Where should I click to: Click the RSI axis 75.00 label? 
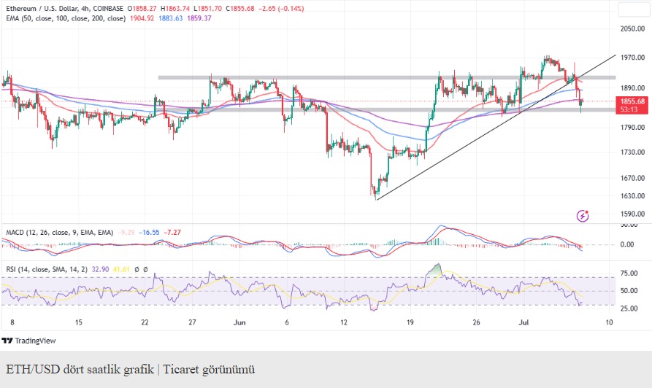point(629,273)
